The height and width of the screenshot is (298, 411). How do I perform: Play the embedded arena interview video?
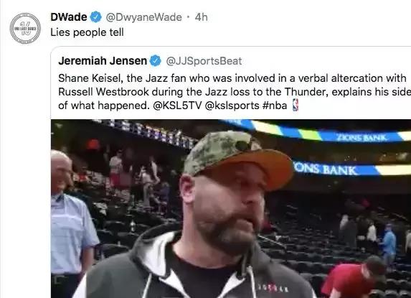(231, 208)
